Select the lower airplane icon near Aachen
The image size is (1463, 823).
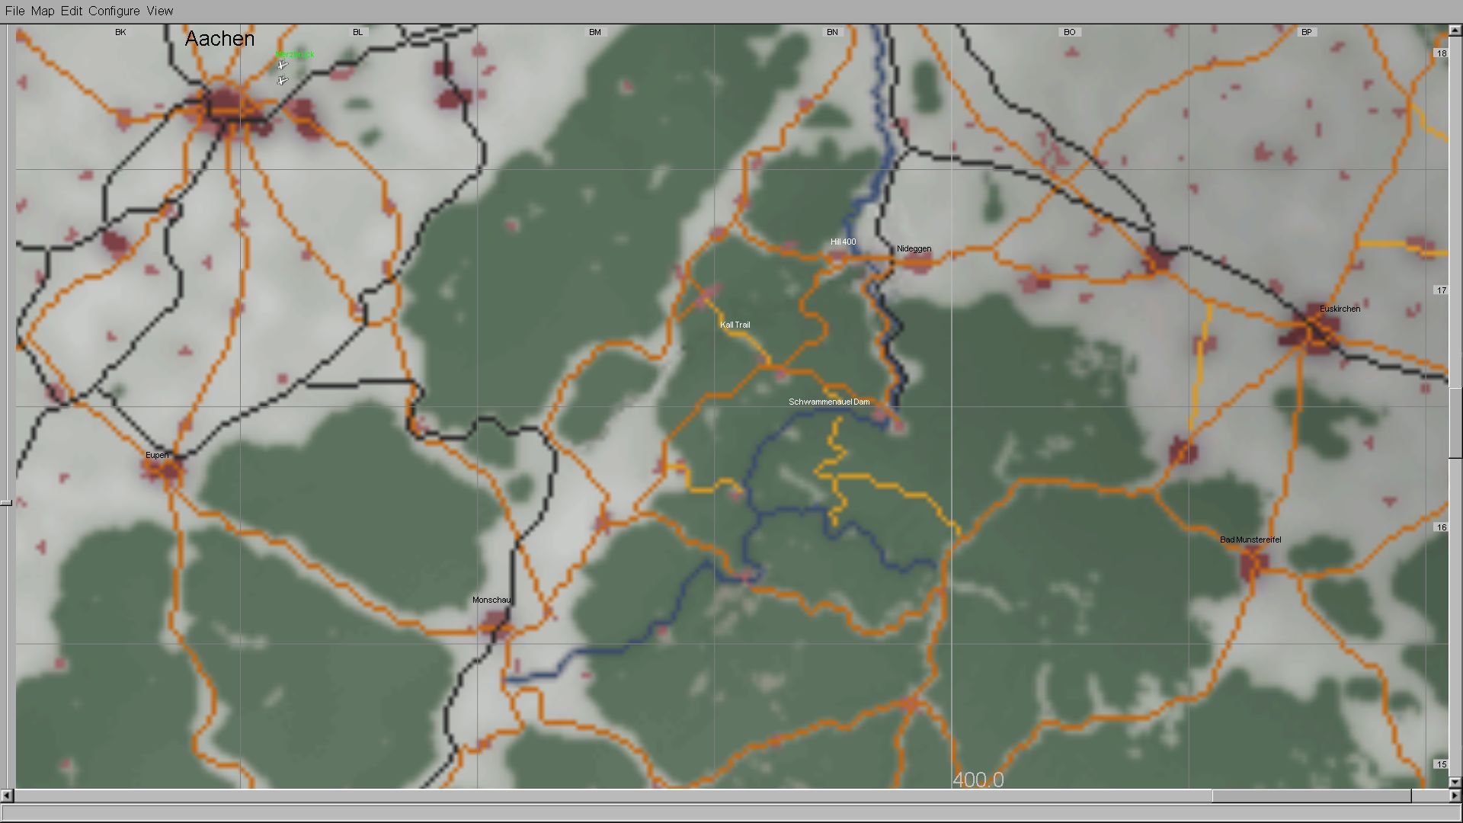(x=283, y=80)
